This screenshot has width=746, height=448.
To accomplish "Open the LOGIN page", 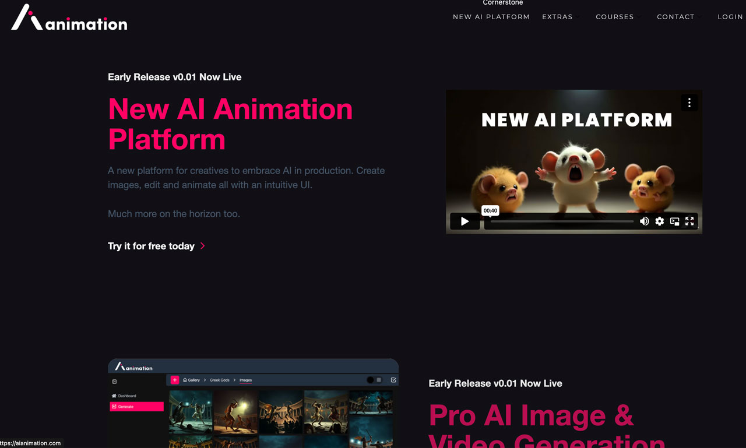I will 730,17.
